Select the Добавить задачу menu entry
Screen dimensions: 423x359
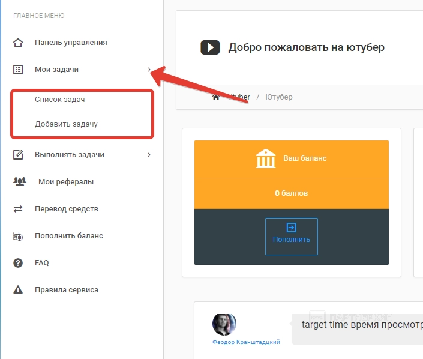tap(66, 124)
